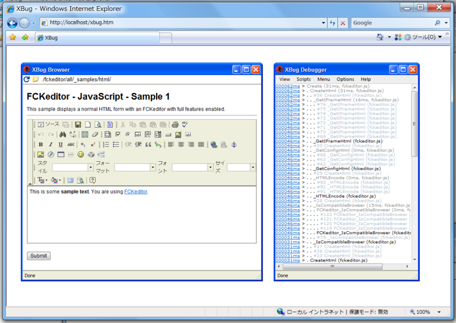Viewport: 456px width, 323px height.
Task: Open the Menu item in Debugger
Action: (324, 79)
